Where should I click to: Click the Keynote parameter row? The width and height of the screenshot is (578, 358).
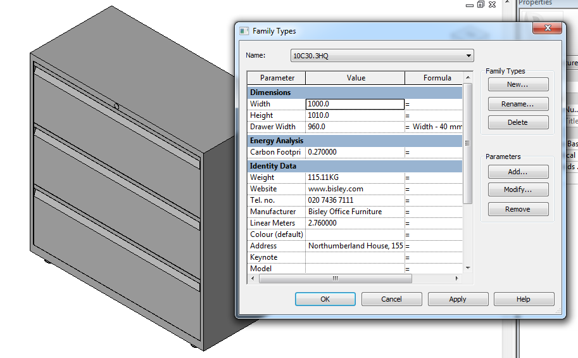click(x=355, y=258)
